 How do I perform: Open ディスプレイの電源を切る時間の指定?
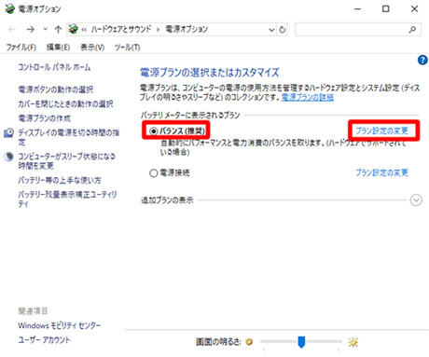[68, 137]
